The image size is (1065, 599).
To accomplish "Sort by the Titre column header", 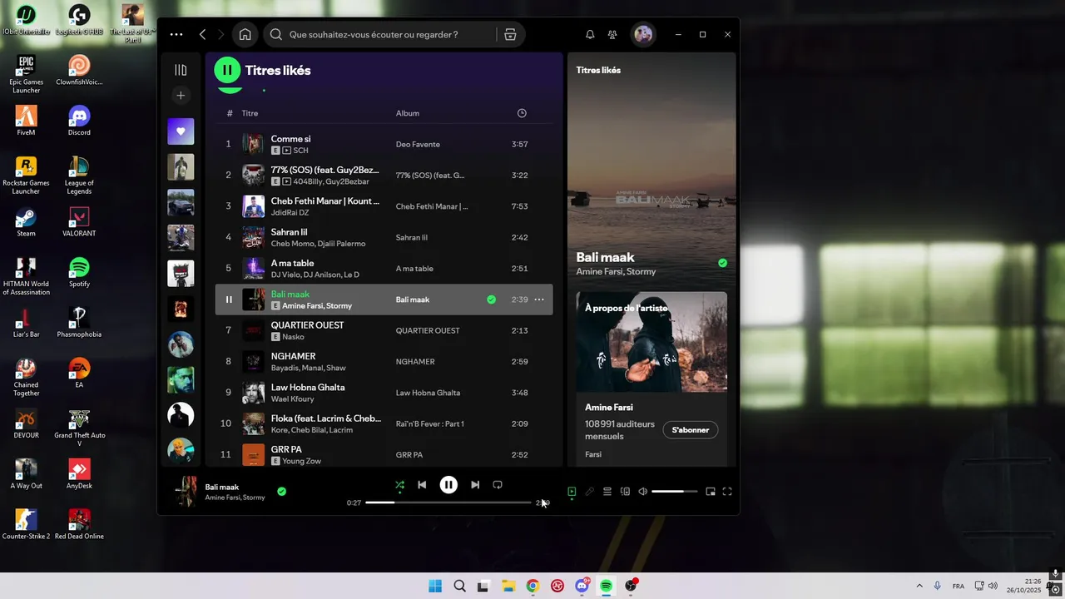I will (250, 113).
